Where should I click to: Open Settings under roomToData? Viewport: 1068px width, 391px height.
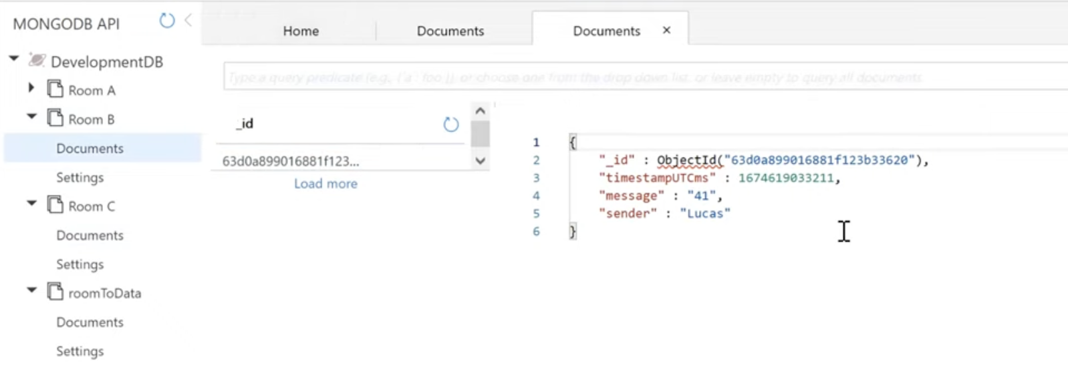pyautogui.click(x=80, y=351)
